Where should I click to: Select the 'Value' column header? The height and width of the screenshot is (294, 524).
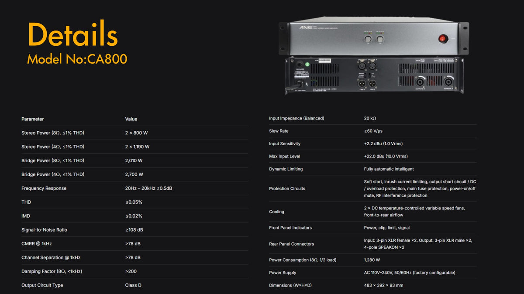pos(131,119)
